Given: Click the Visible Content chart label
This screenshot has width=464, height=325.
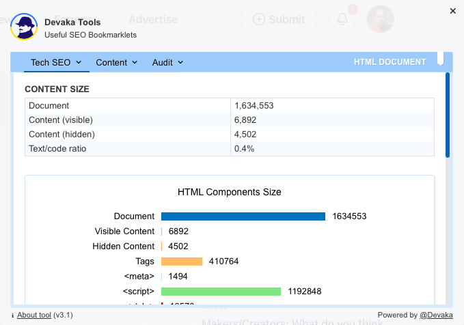Looking at the screenshot, I should [124, 231].
